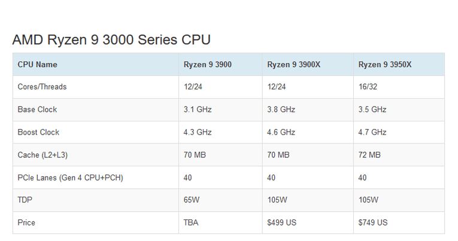Click the 4.3 GHz boost clock cell
The image size is (458, 241).
coord(198,132)
